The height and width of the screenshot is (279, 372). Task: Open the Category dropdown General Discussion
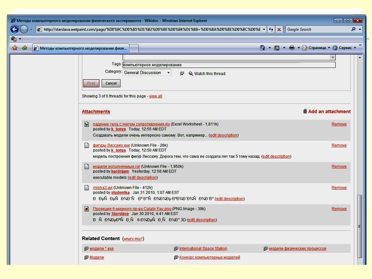click(147, 73)
